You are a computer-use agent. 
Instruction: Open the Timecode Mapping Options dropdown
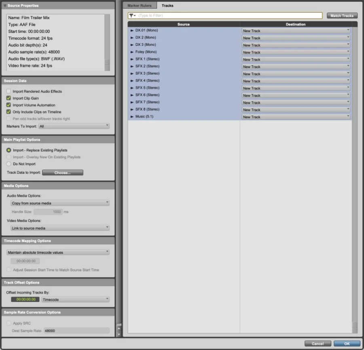58,252
